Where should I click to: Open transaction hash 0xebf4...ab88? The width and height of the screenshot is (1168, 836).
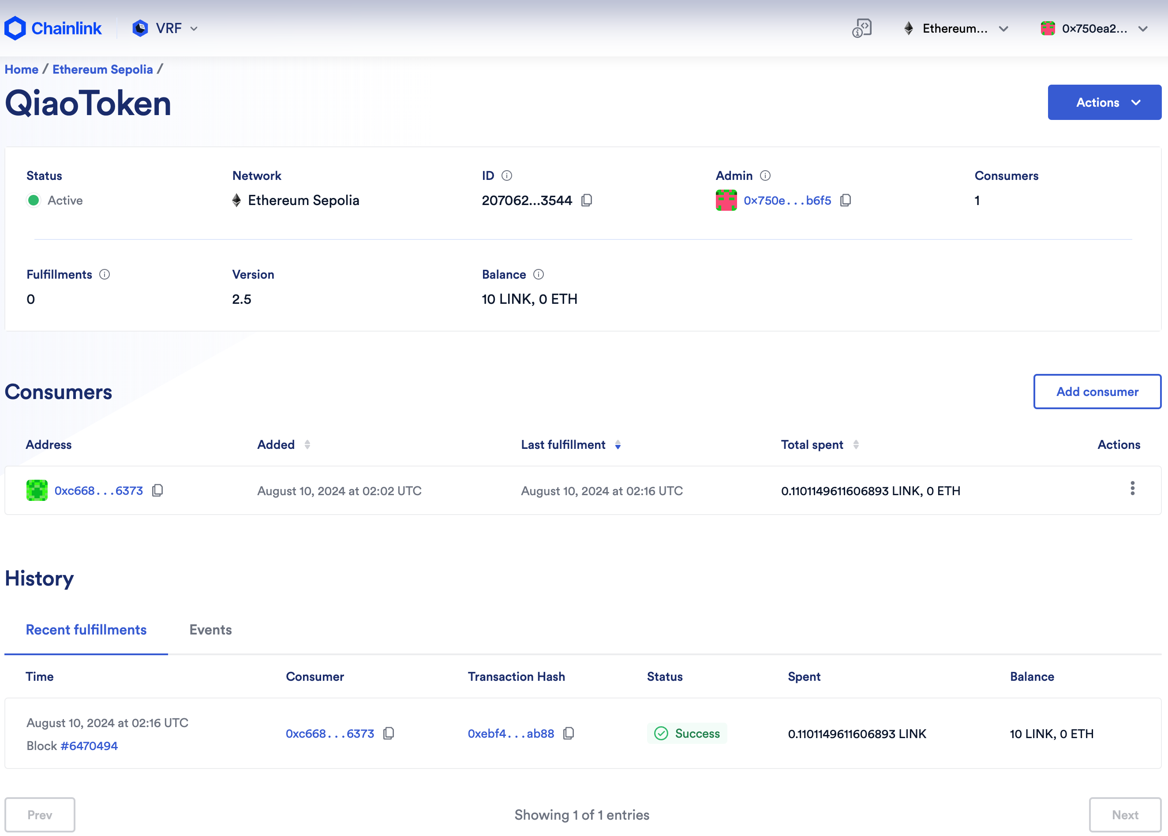click(x=510, y=734)
